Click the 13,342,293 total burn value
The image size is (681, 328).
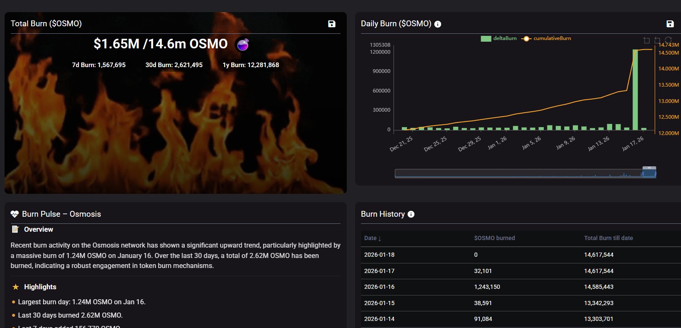[599, 303]
